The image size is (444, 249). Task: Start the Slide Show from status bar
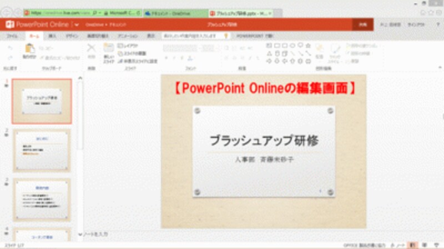pos(436,245)
